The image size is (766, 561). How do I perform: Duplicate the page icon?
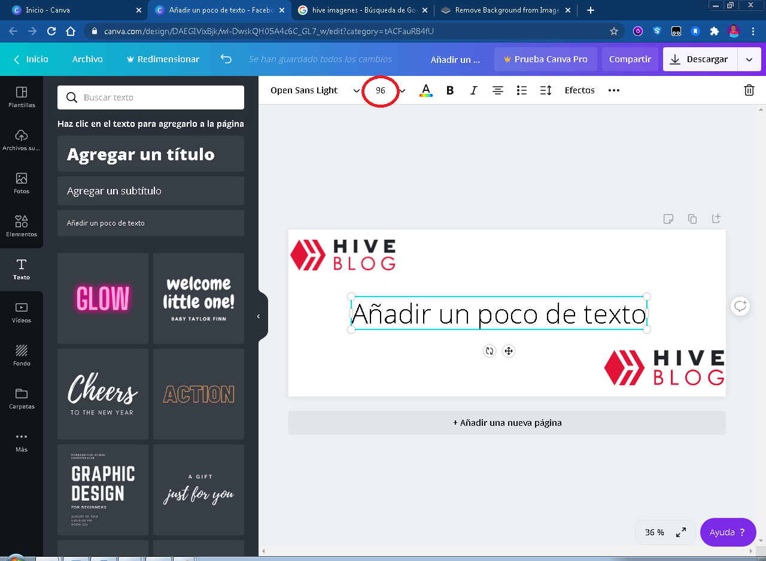click(692, 219)
